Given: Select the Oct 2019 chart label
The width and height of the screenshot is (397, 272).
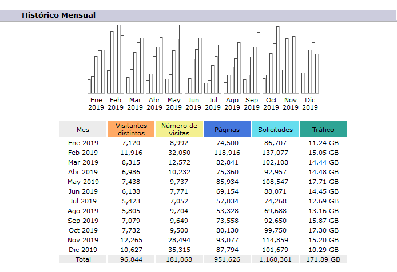Looking at the screenshot, I should (271, 104).
